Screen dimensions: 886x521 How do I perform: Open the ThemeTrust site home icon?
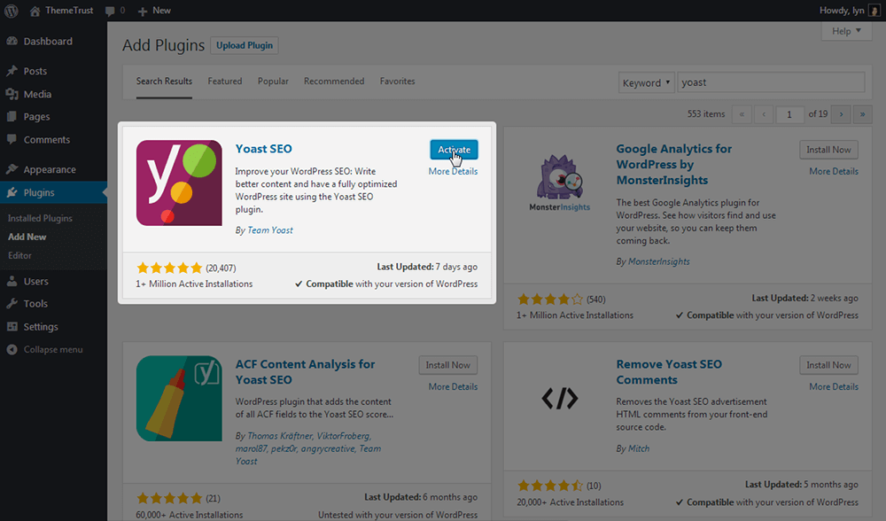point(35,10)
